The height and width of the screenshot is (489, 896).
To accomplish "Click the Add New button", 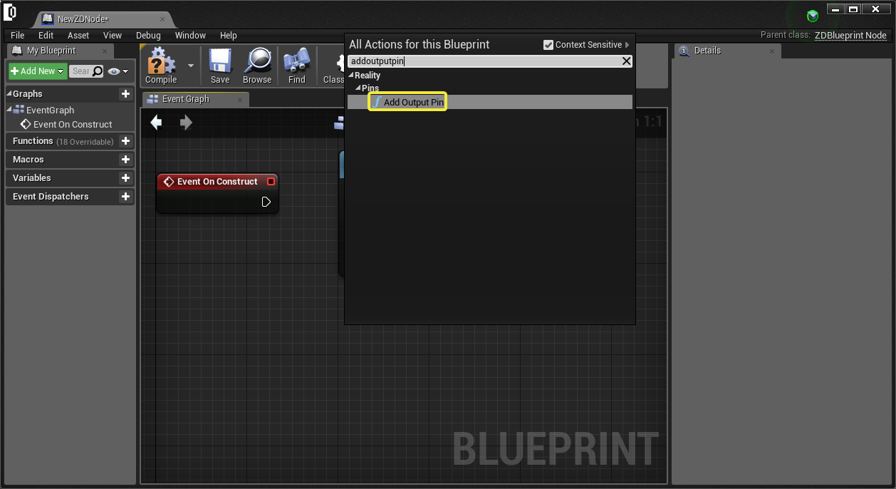I will [38, 71].
